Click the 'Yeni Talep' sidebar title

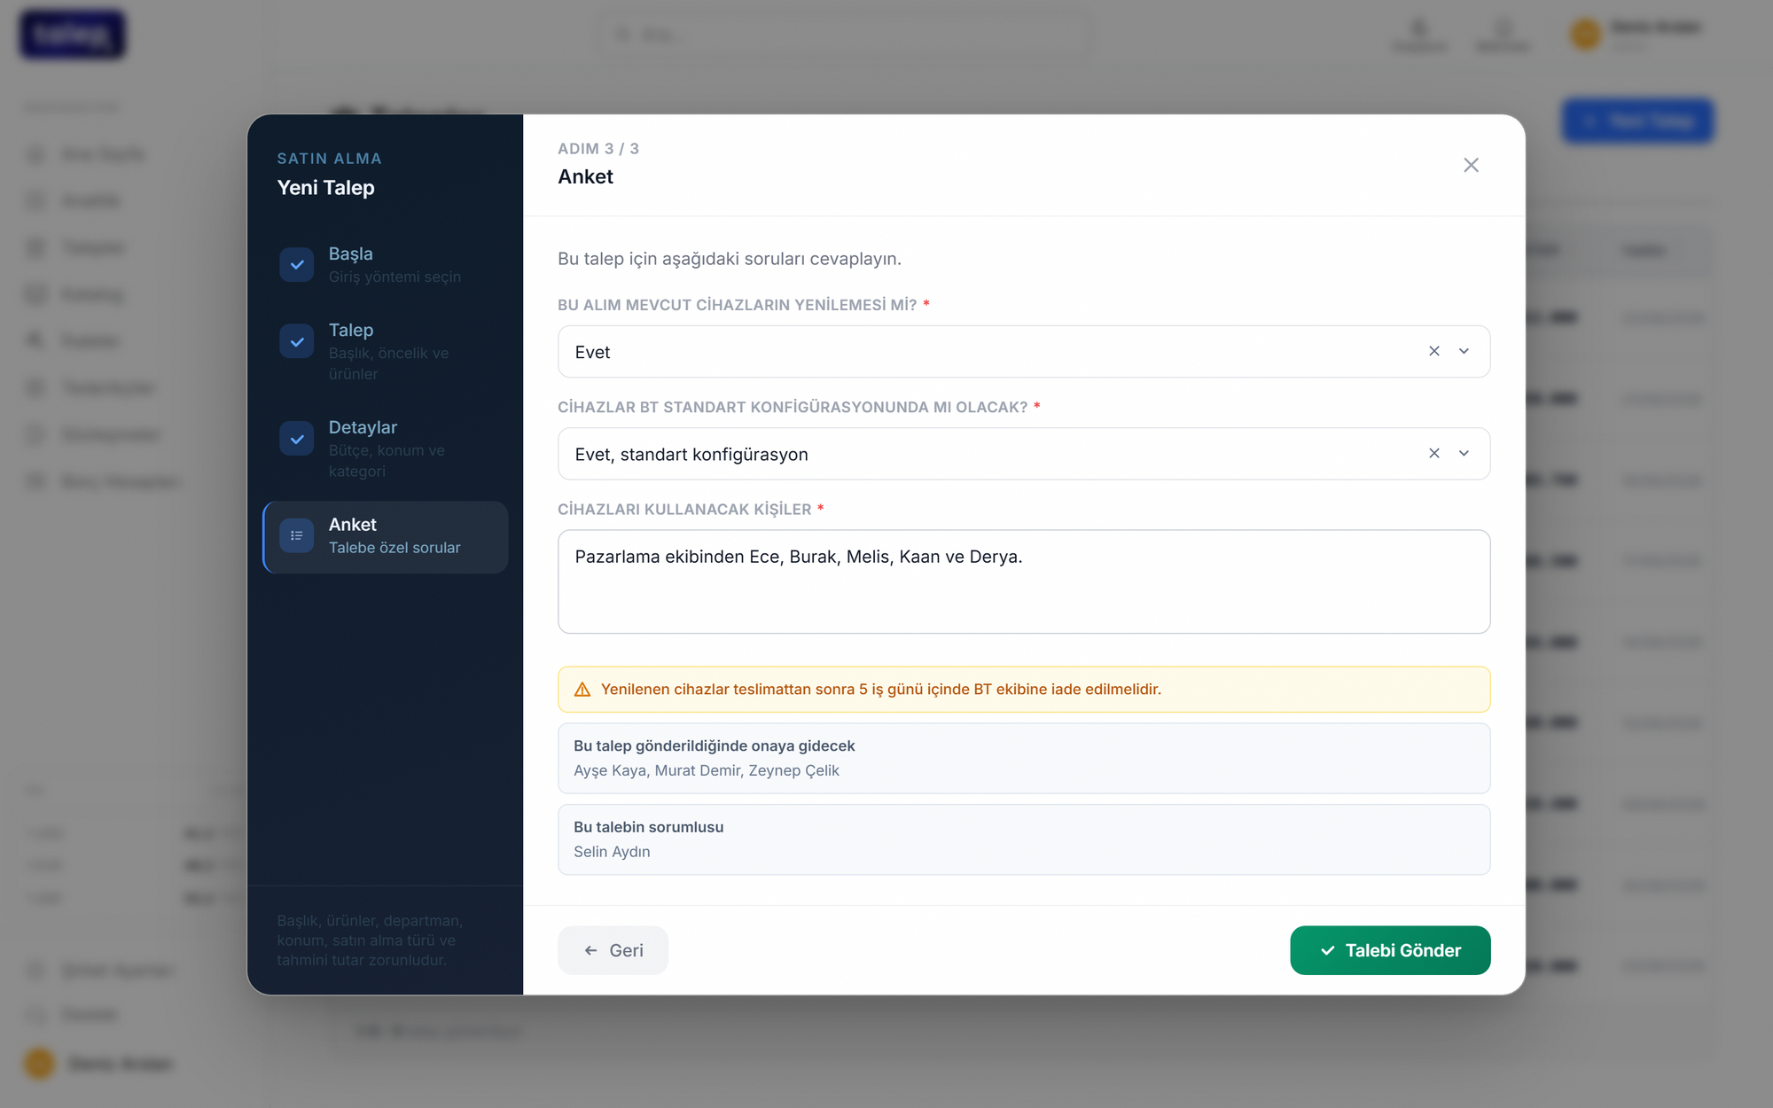click(x=326, y=188)
